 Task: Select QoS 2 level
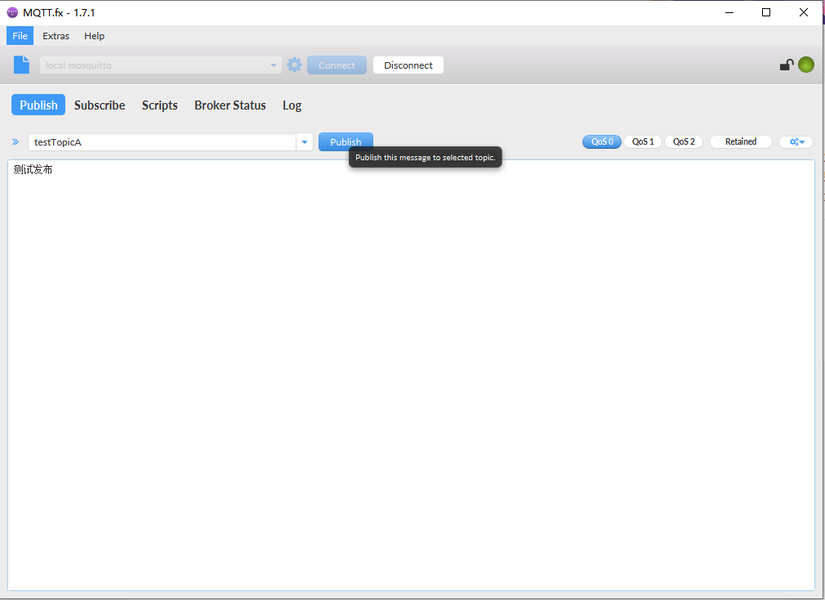click(x=684, y=141)
